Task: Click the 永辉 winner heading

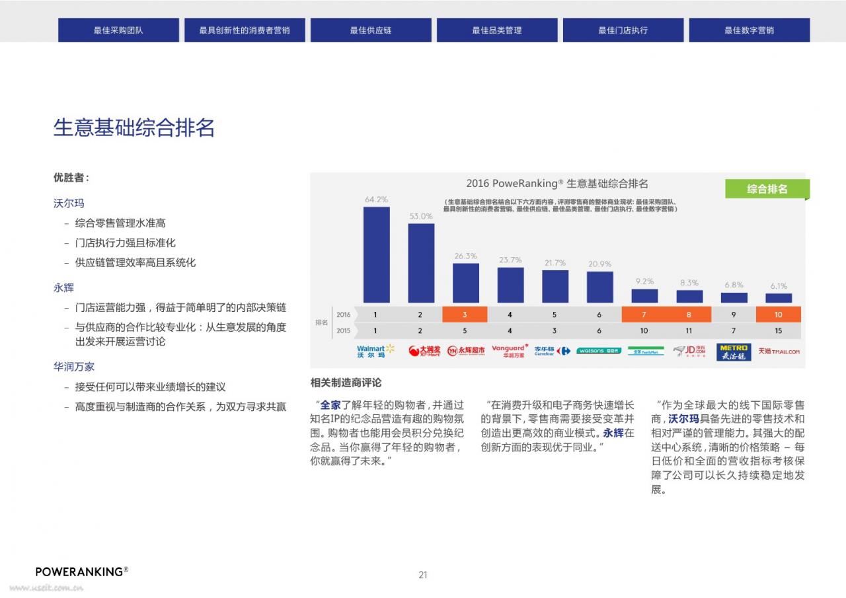Action: [63, 288]
